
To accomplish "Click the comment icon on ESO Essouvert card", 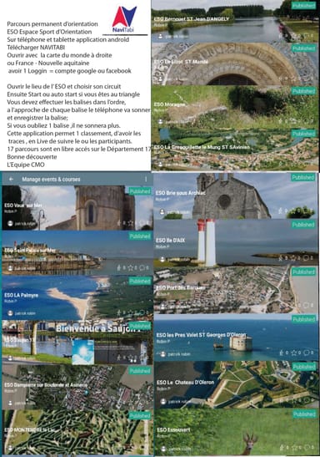I will tap(307, 447).
